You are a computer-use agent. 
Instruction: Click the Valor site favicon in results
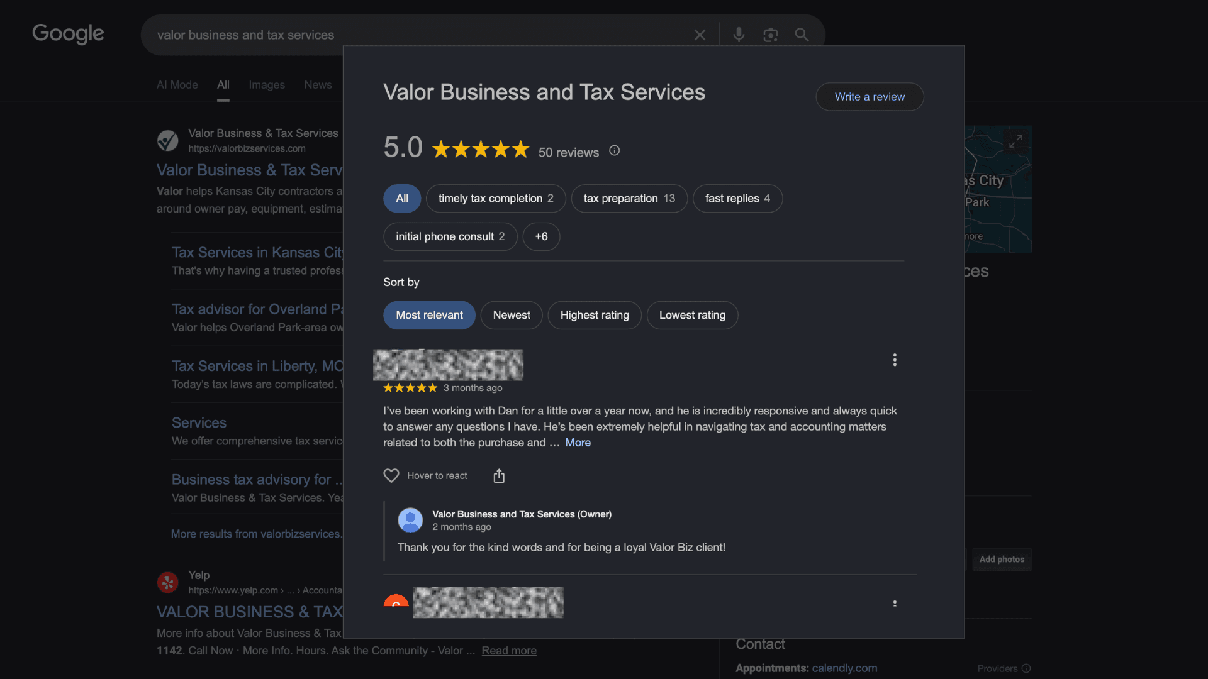167,140
